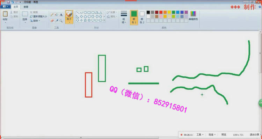Pick the red color swatch
Screen dimensions: 262x139
coord(161,12)
